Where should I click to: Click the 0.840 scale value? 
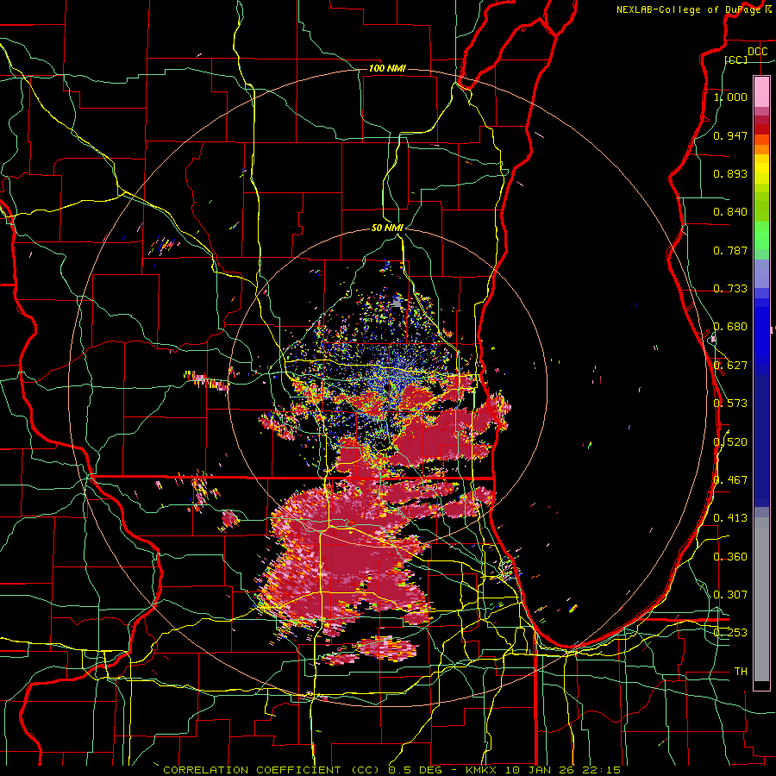730,212
